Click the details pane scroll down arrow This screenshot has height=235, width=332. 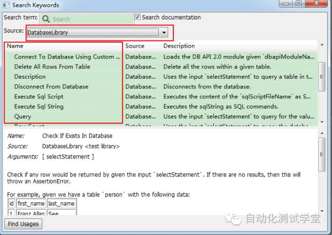(x=322, y=211)
